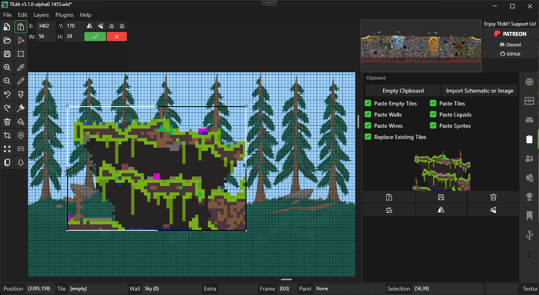Open the trophy icon sidebar panel
The width and height of the screenshot is (539, 295).
[x=529, y=197]
